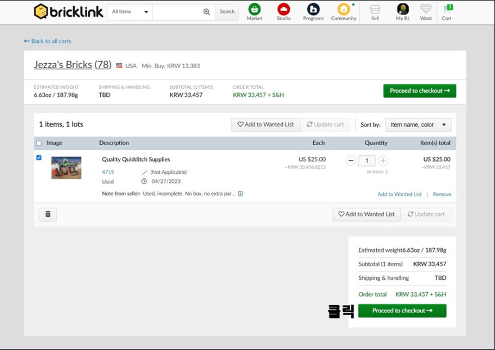Open the BrickLink logo home link
The height and width of the screenshot is (350, 495).
[x=68, y=12]
